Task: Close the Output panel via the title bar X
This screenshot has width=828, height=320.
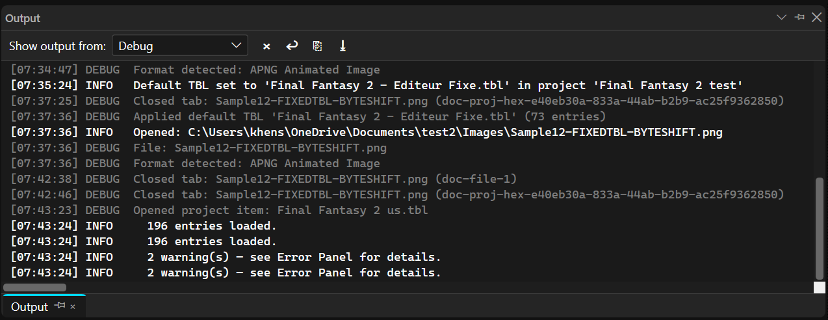Action: (817, 18)
